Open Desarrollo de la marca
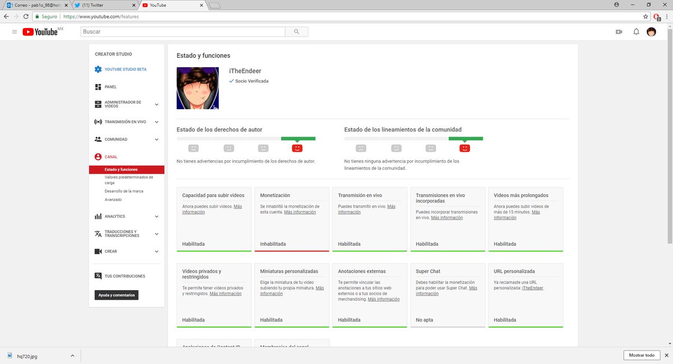Viewport: 673px width, 364px height. [124, 191]
